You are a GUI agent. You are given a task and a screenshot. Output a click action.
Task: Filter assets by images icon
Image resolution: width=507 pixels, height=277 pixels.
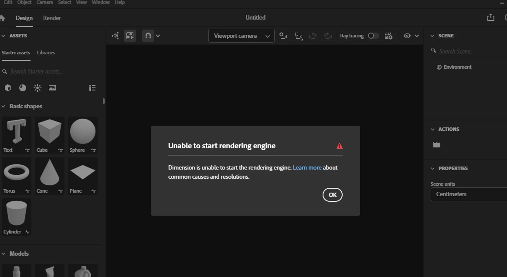click(x=52, y=88)
